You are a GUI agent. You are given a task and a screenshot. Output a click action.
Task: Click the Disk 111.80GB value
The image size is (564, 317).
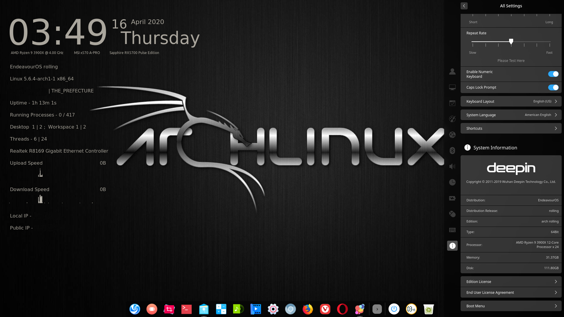(551, 268)
